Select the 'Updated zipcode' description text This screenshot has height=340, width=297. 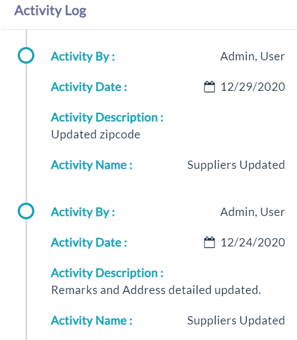[96, 135]
